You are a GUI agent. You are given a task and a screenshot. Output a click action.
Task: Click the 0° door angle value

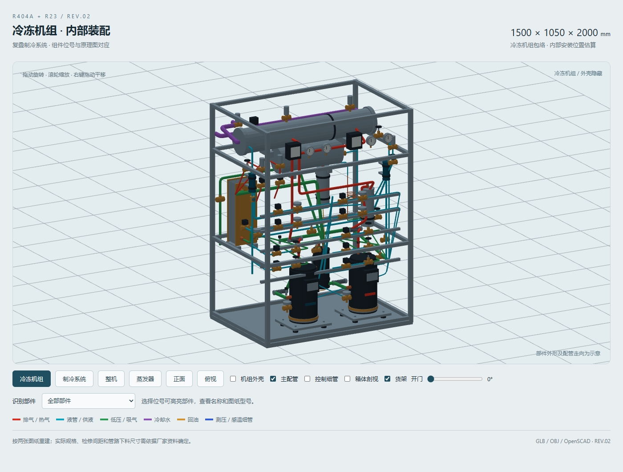(490, 379)
